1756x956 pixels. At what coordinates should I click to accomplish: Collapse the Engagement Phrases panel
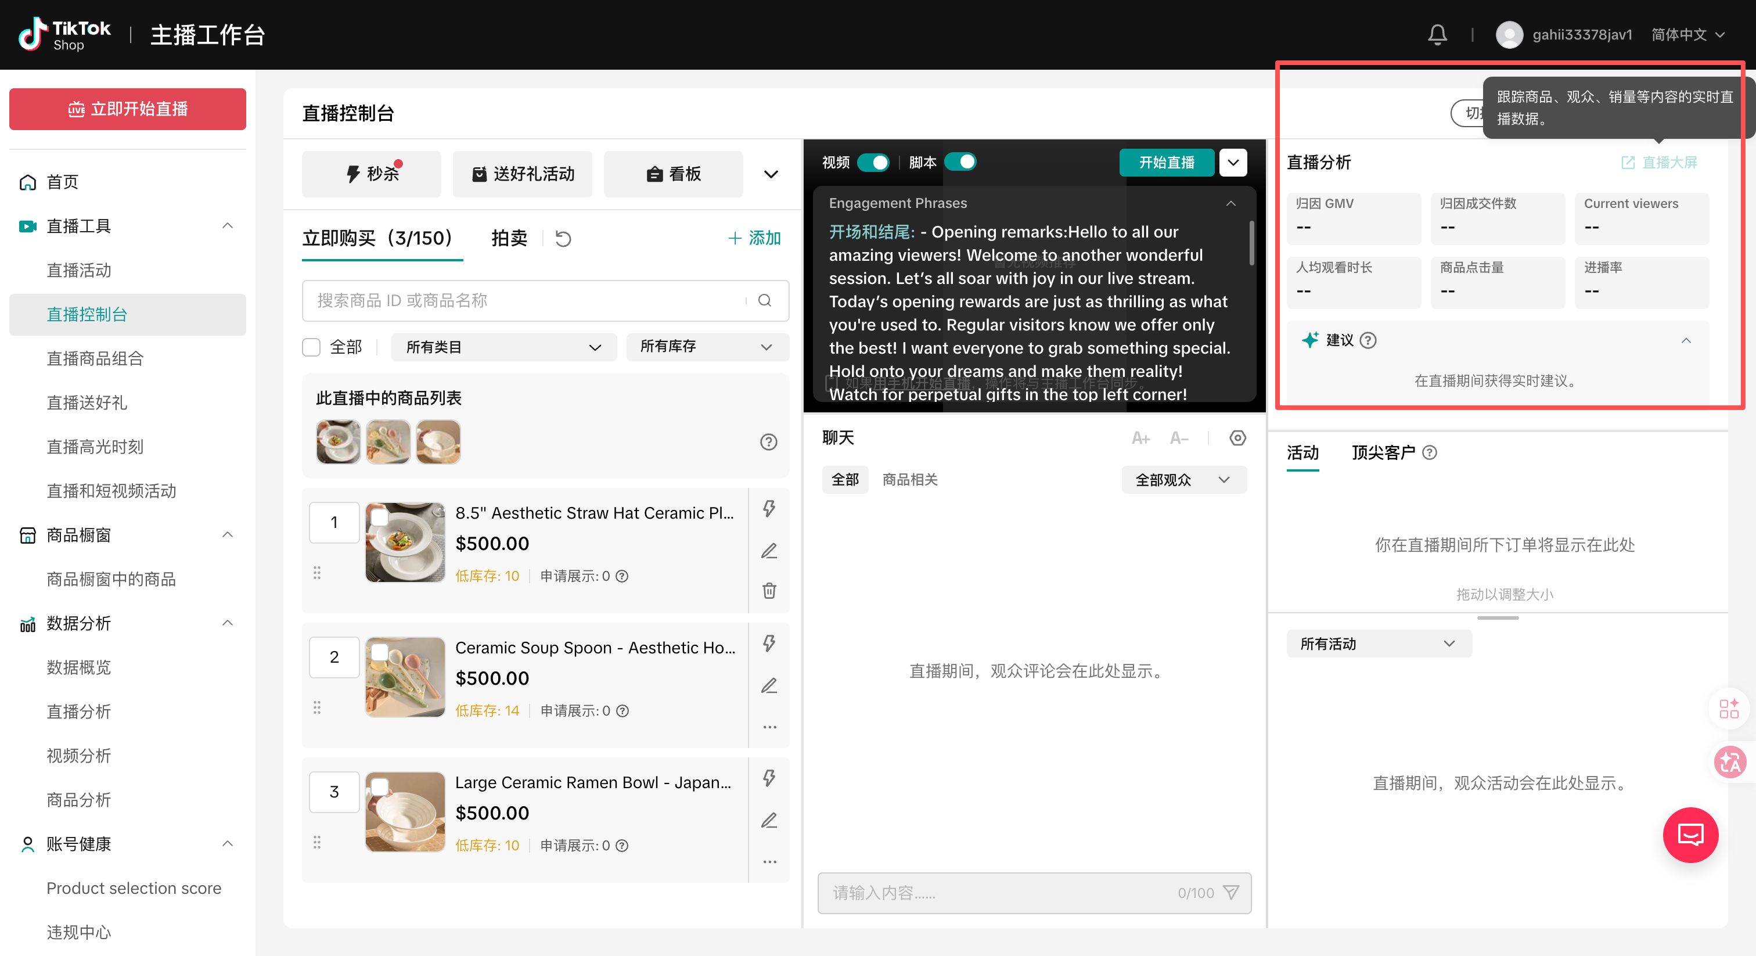pyautogui.click(x=1231, y=203)
